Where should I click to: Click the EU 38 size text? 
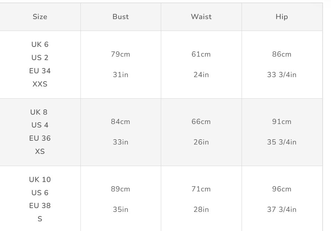pos(40,206)
